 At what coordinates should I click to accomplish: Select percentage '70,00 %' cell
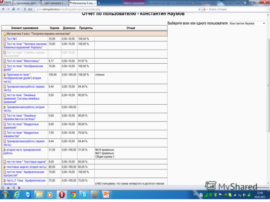(83, 133)
